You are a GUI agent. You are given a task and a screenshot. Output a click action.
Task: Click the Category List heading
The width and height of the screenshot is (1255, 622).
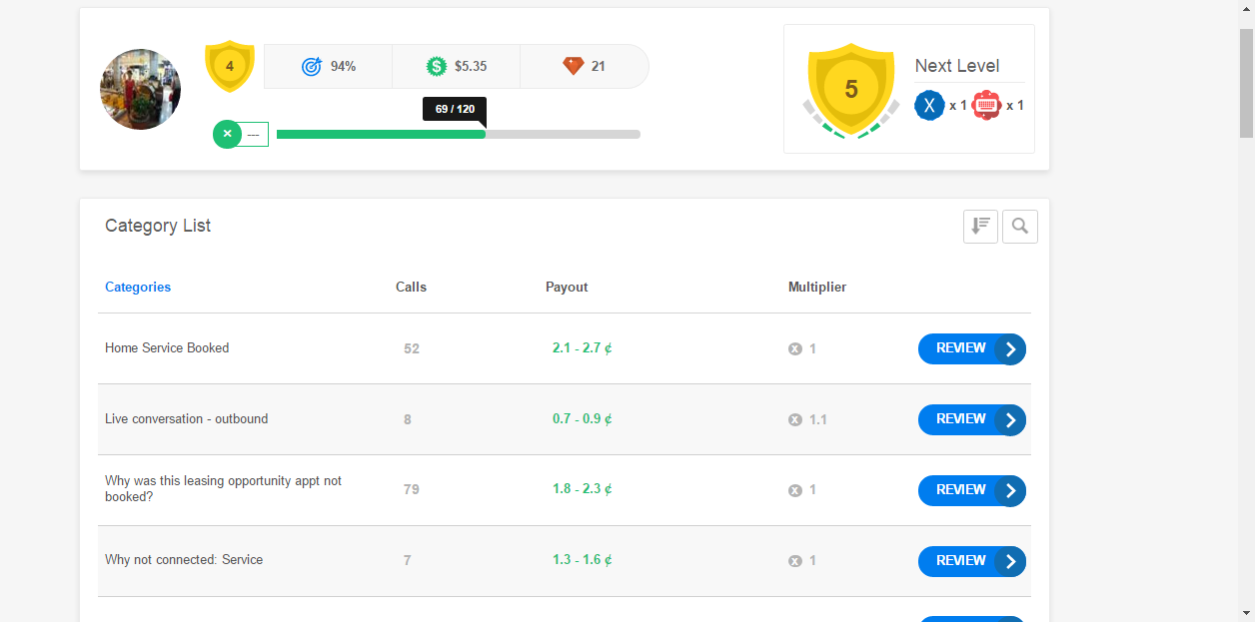158,226
